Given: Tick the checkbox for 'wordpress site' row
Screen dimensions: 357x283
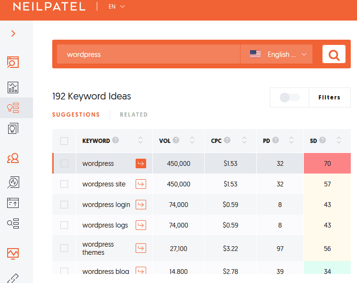Looking at the screenshot, I should [x=64, y=184].
